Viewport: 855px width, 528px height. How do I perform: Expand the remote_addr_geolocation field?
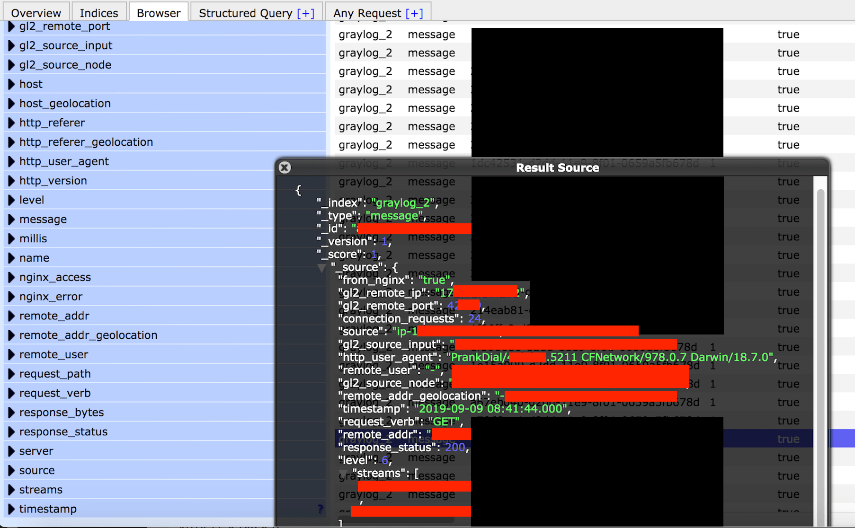11,335
